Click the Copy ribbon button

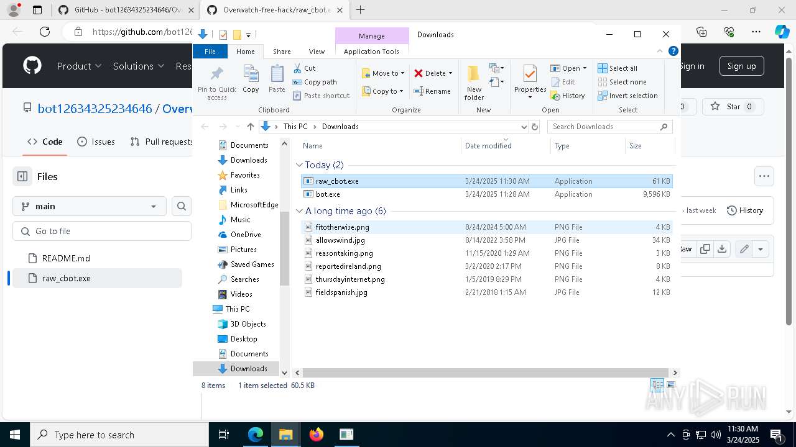click(251, 79)
